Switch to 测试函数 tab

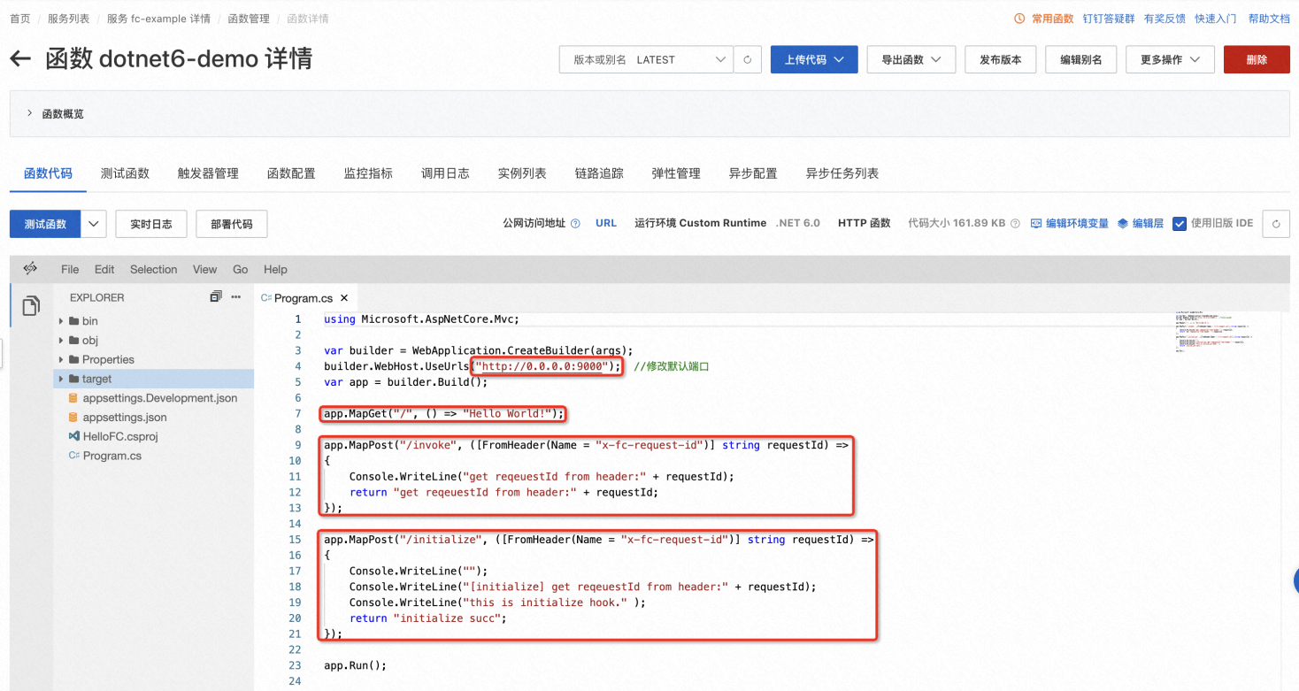pos(125,173)
